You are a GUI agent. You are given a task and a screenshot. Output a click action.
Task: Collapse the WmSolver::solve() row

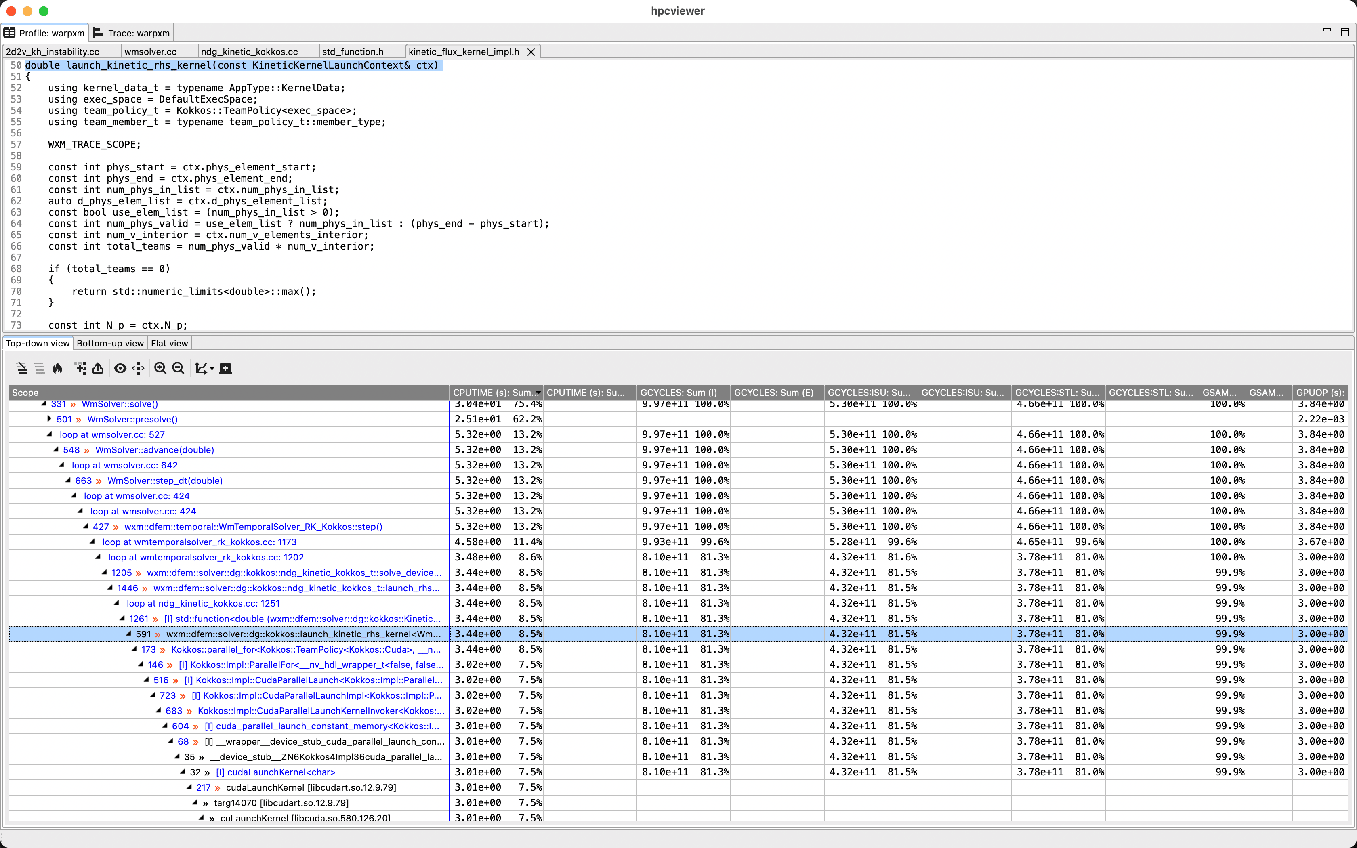click(44, 404)
